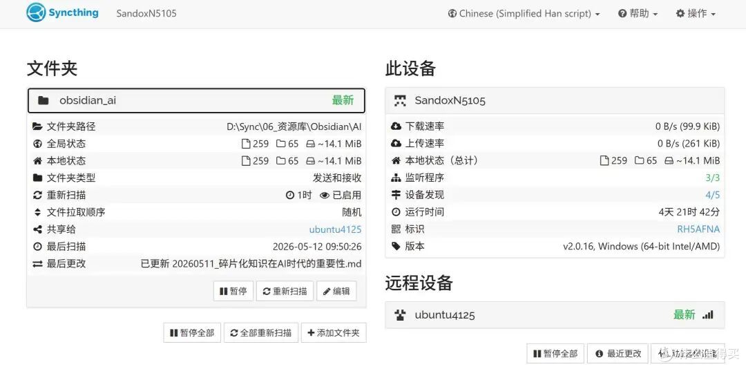Click the 最后扫描 clock icon
This screenshot has height=369, width=746.
tap(37, 247)
